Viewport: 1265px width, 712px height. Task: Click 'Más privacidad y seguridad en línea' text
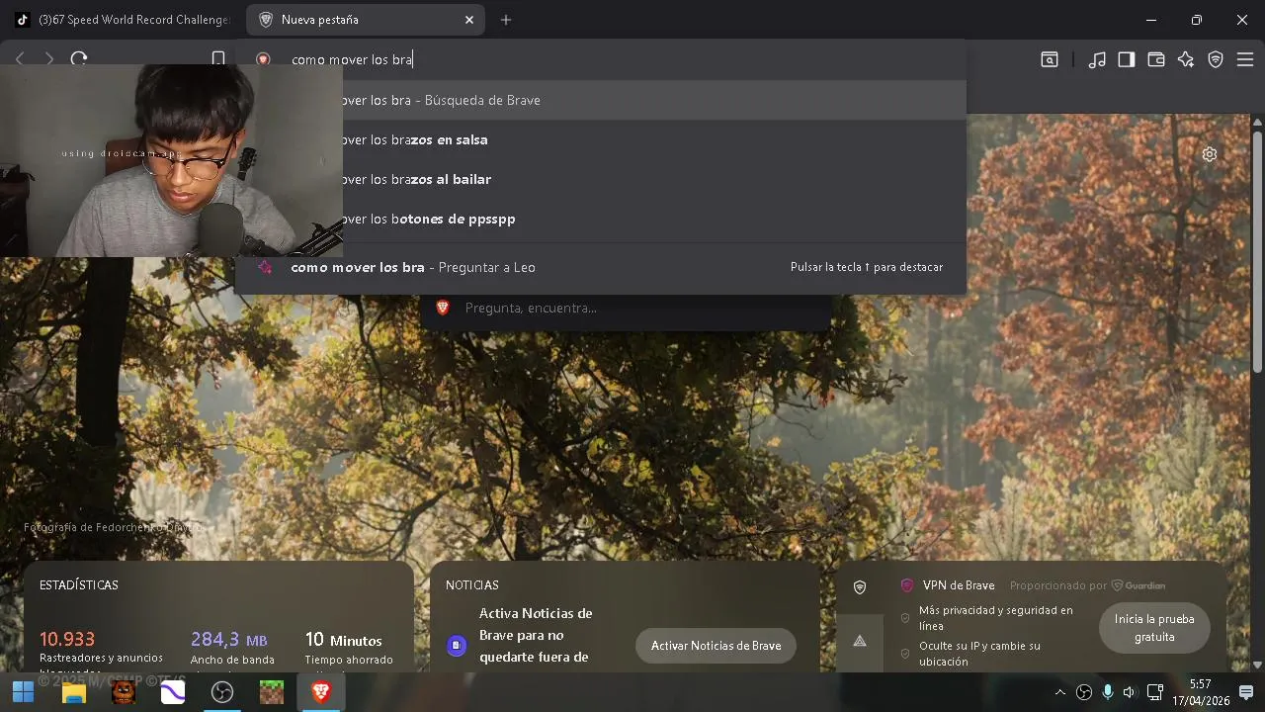[x=996, y=618]
